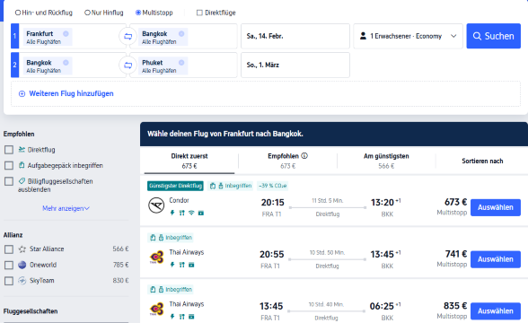Image resolution: width=528 pixels, height=323 pixels.
Task: Tick the Direktflug filter checkbox
Action: click(9, 150)
